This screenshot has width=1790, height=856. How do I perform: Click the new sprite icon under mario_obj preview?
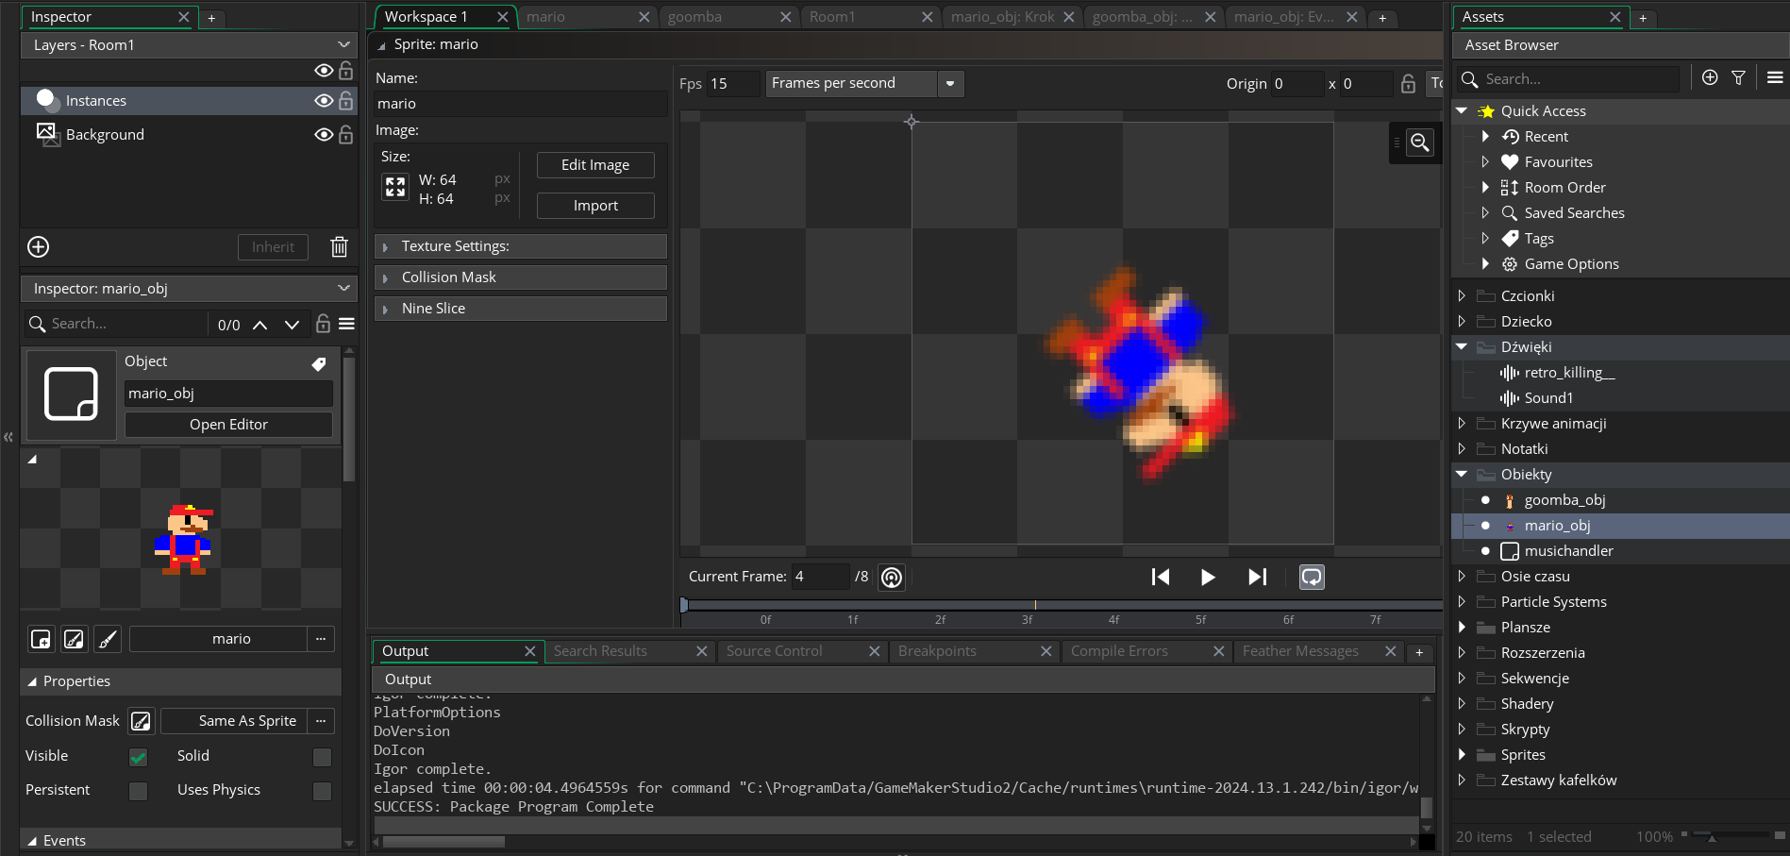pyautogui.click(x=41, y=640)
